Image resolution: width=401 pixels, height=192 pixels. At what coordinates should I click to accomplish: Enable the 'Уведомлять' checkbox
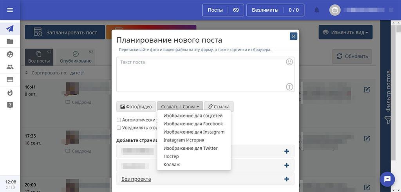[119, 128]
